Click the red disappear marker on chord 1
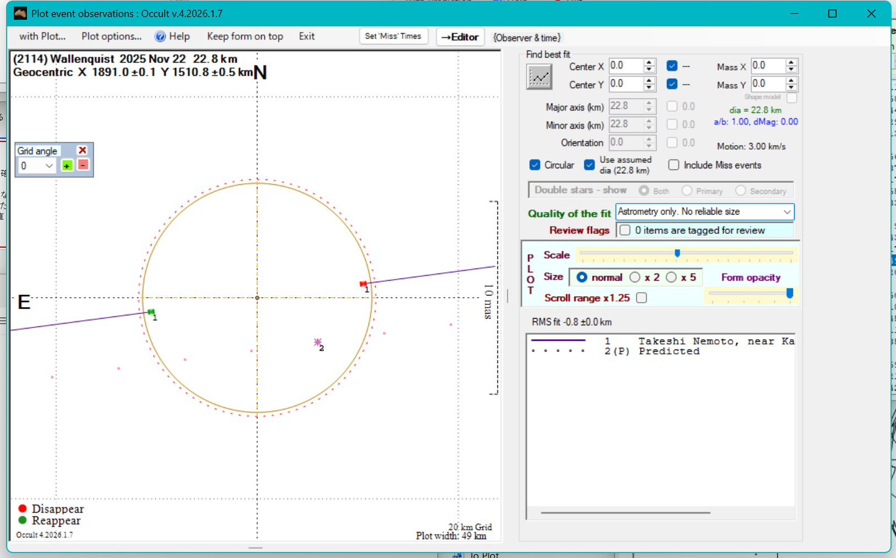 [x=363, y=284]
